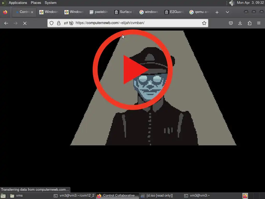Switch to the second Windows tab
The height and width of the screenshot is (199, 265).
pyautogui.click(x=74, y=12)
